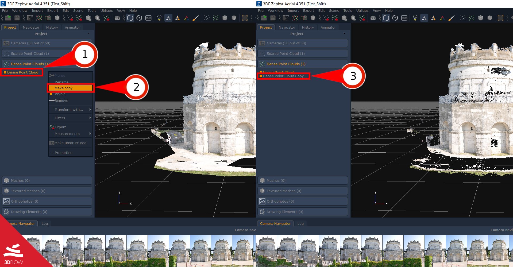This screenshot has width=513, height=267.
Task: Open Log tab in right window
Action: click(300, 223)
